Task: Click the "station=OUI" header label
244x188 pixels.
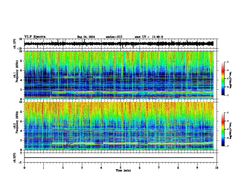Action: coord(114,37)
